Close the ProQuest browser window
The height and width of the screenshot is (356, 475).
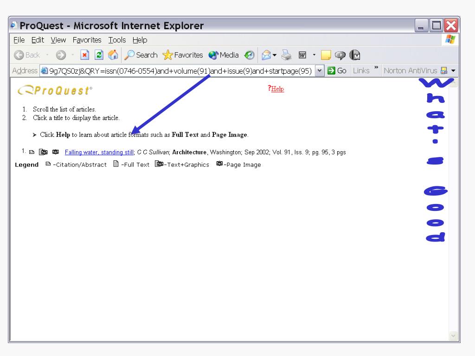451,26
